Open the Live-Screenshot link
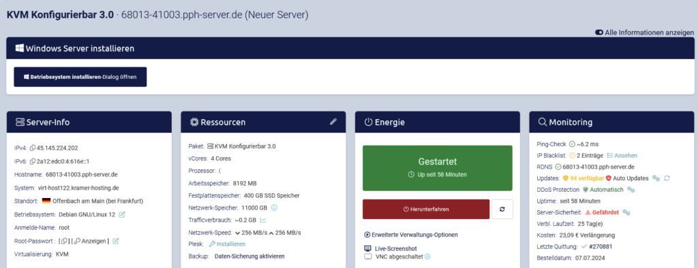Viewport: 698px width, 268px height. click(396, 248)
